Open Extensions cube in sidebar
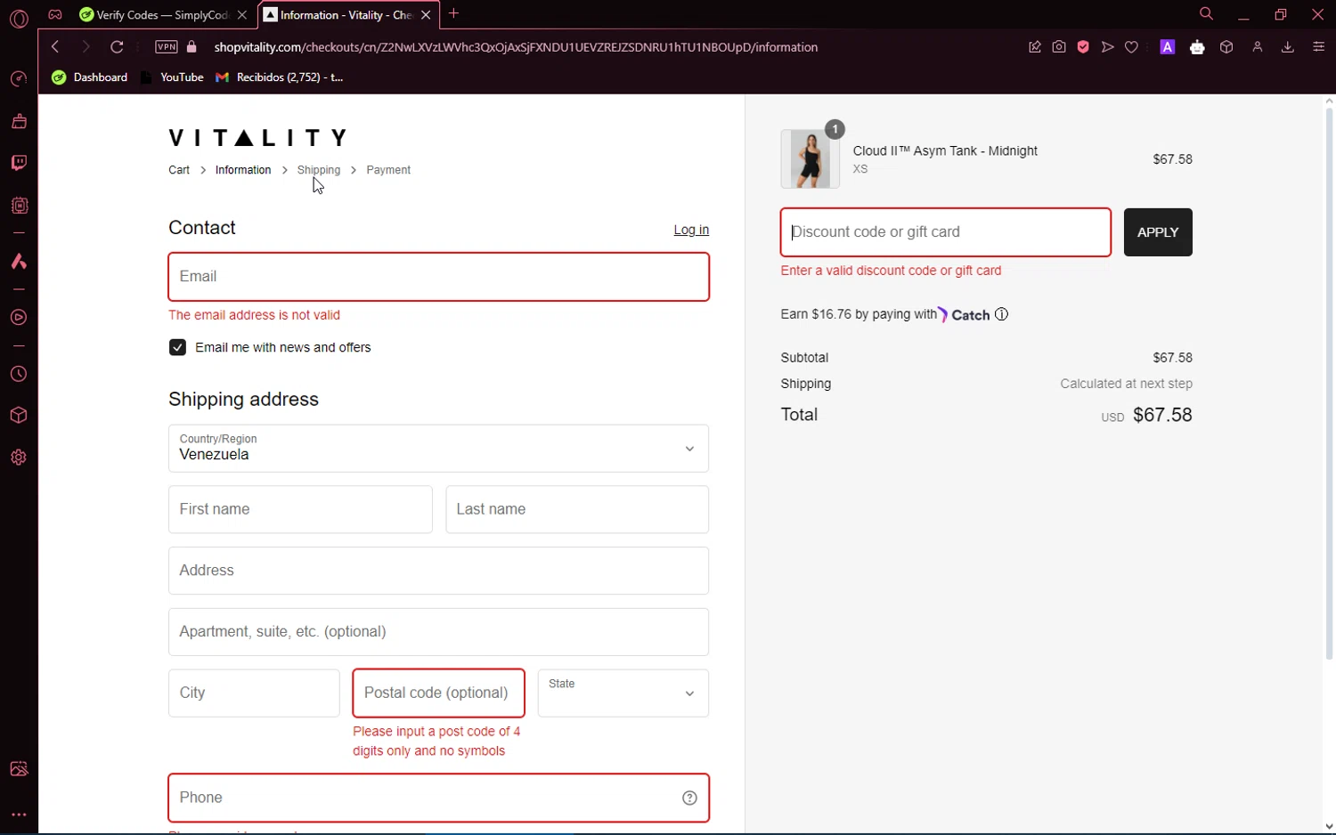The image size is (1336, 835). (19, 416)
